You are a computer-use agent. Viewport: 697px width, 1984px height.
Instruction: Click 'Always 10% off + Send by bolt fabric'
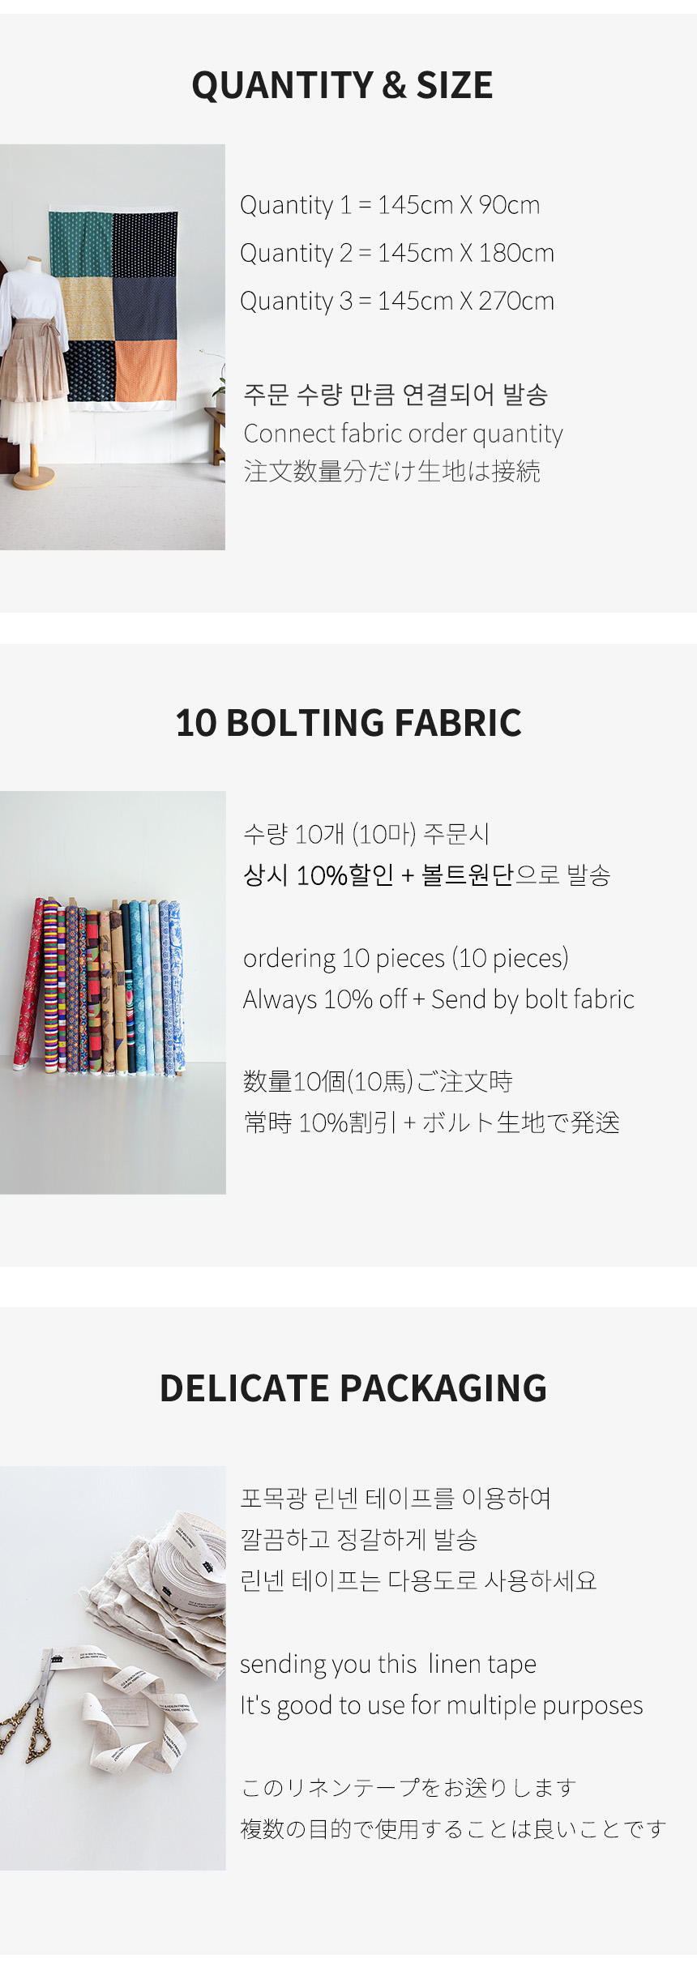point(438,999)
